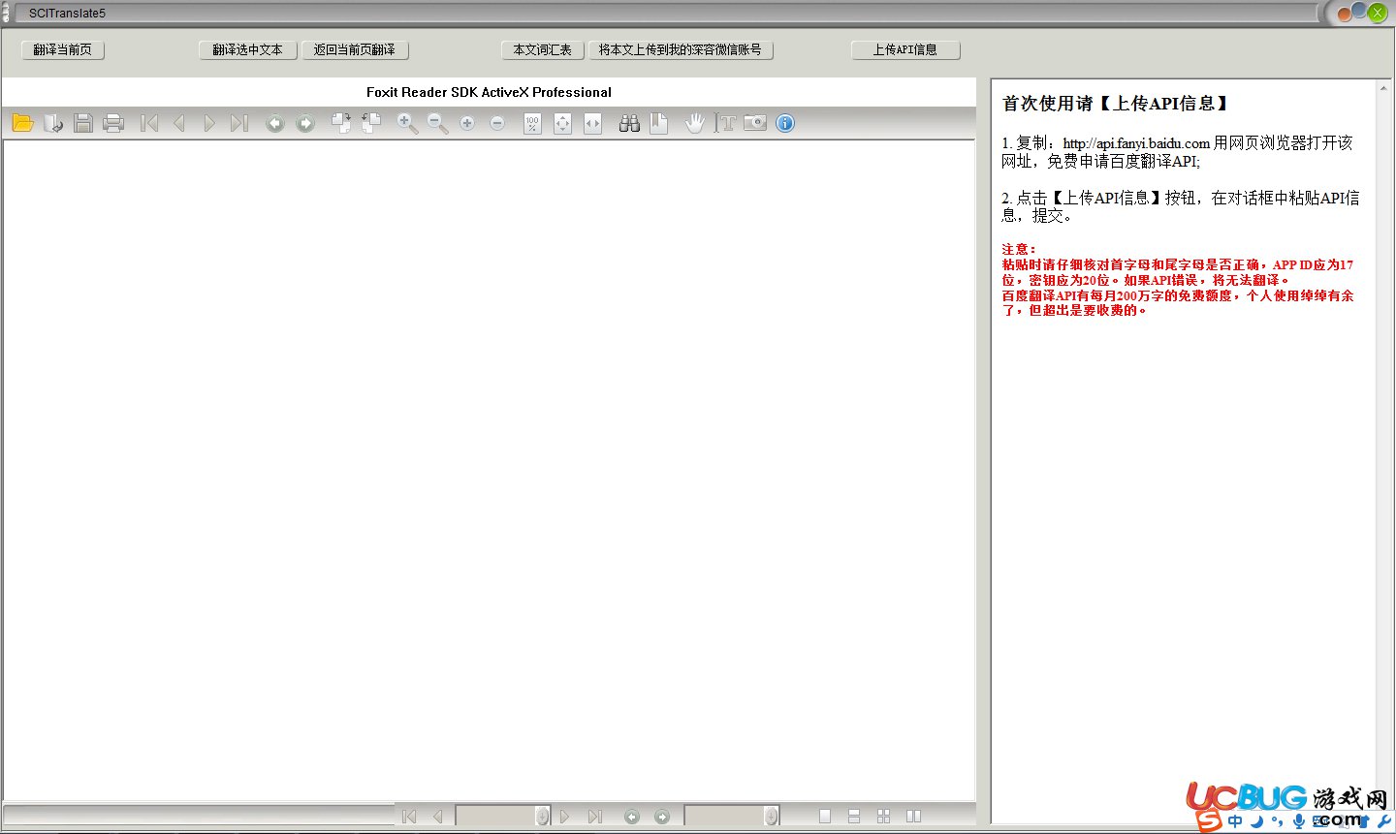Switch to Facing two-page layout
Viewport: 1396px width, 834px height.
[913, 817]
